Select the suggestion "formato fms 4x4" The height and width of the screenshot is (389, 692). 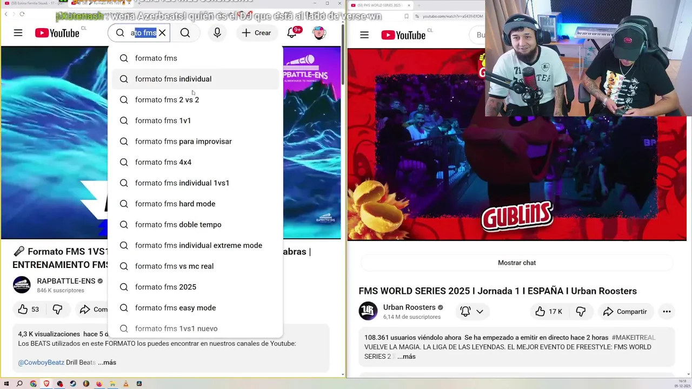tap(196, 162)
